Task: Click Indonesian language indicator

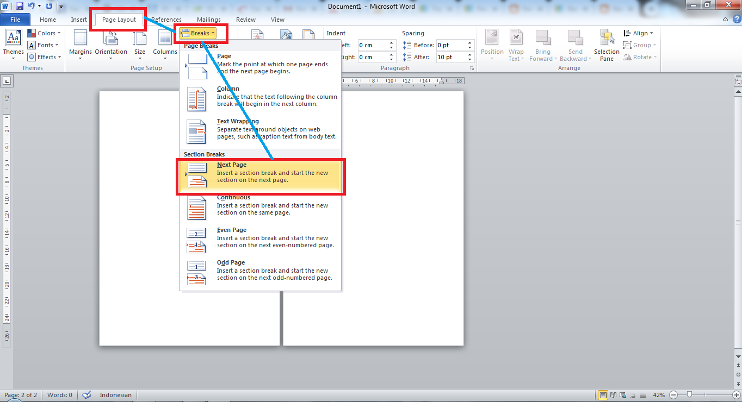Action: point(115,395)
